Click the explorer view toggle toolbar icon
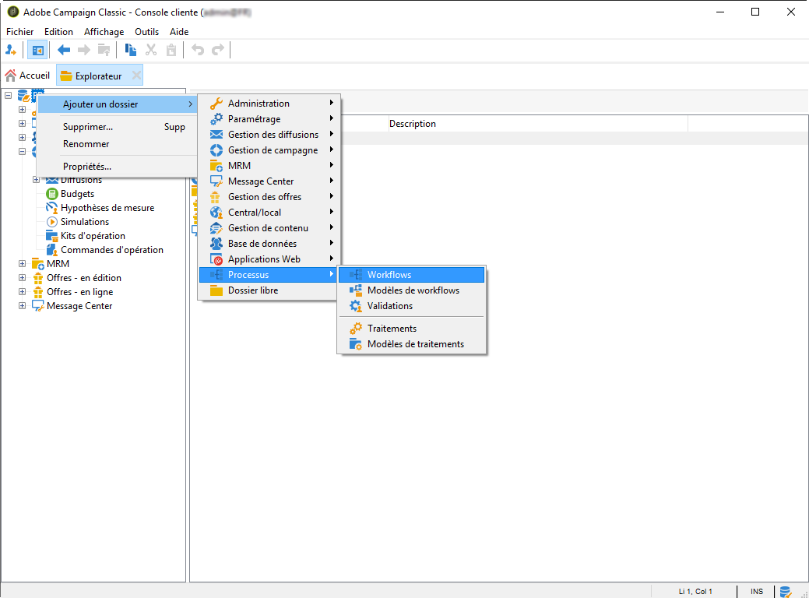Image resolution: width=809 pixels, height=598 pixels. click(37, 50)
